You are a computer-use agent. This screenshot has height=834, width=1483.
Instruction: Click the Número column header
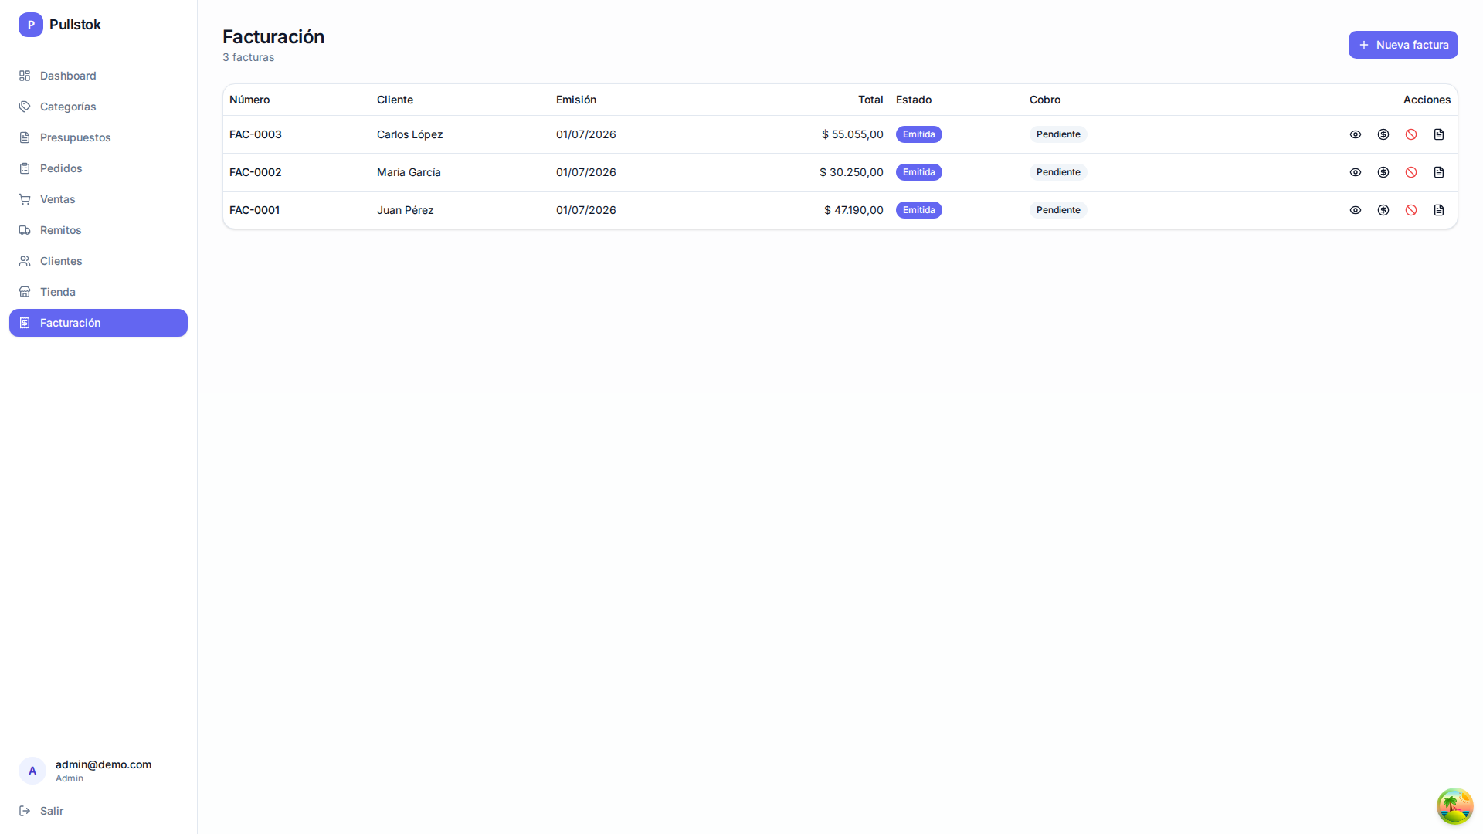pos(249,100)
